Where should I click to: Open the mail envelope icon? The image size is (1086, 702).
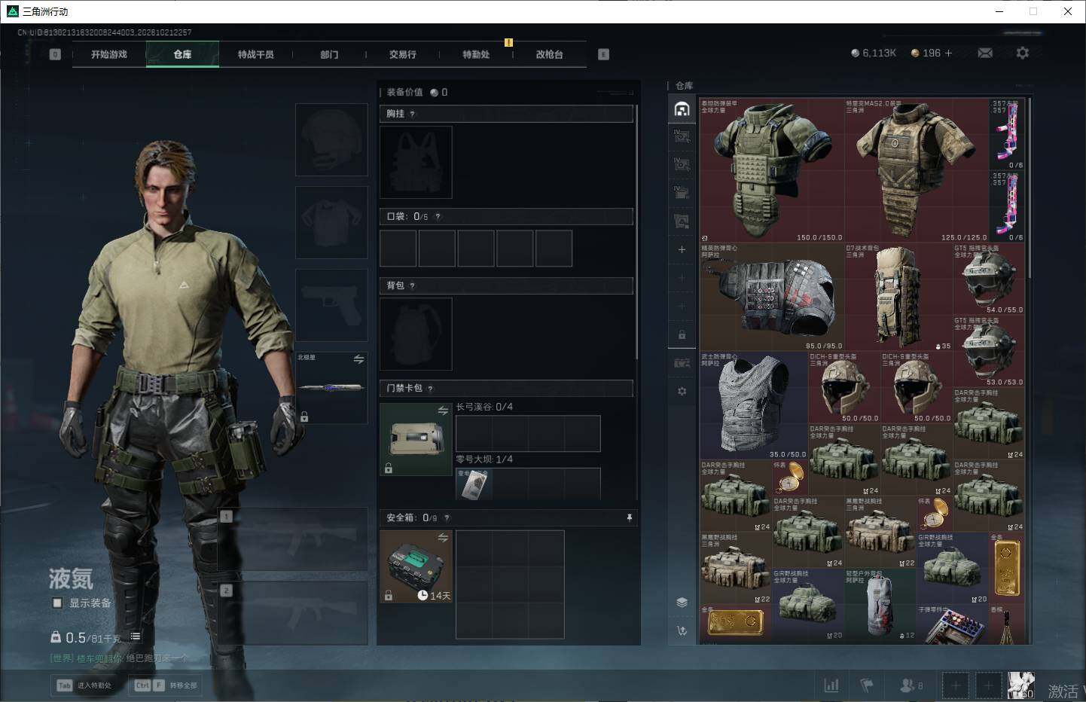coord(984,53)
